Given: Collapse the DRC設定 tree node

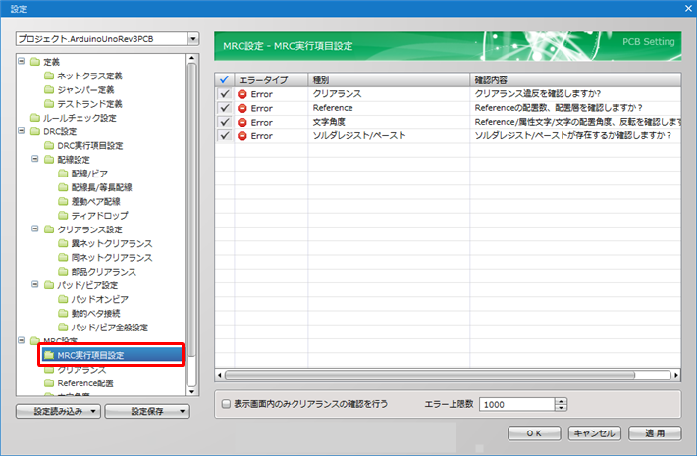Looking at the screenshot, I should point(22,131).
